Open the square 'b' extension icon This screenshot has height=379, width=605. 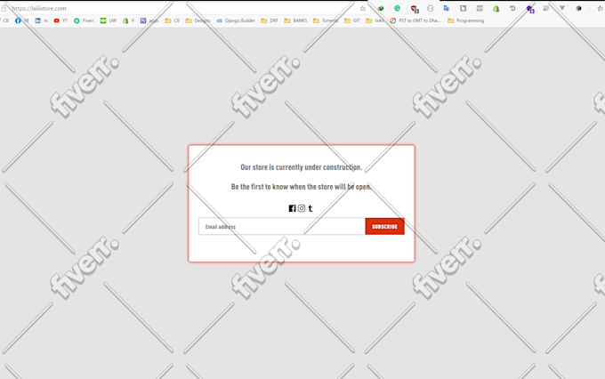pos(463,8)
